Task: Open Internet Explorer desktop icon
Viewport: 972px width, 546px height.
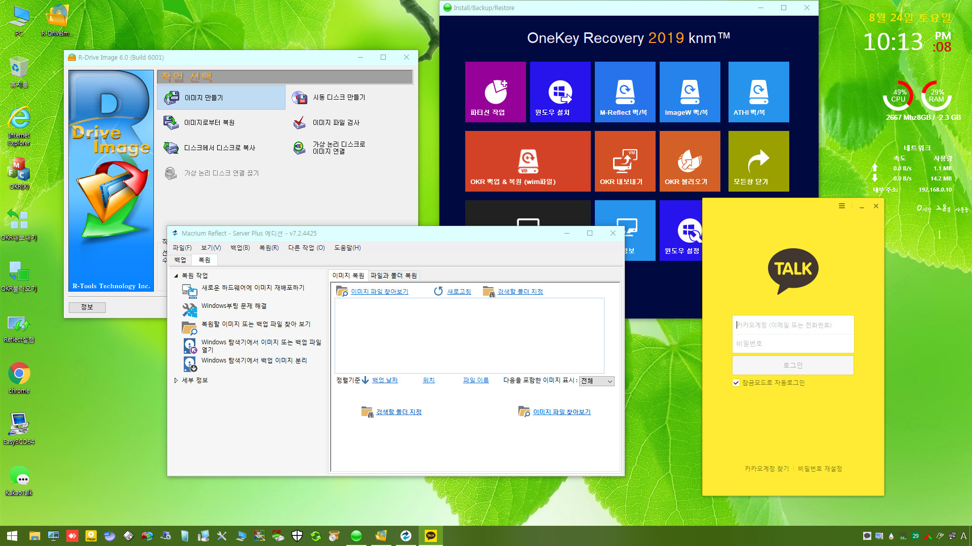Action: (x=19, y=126)
